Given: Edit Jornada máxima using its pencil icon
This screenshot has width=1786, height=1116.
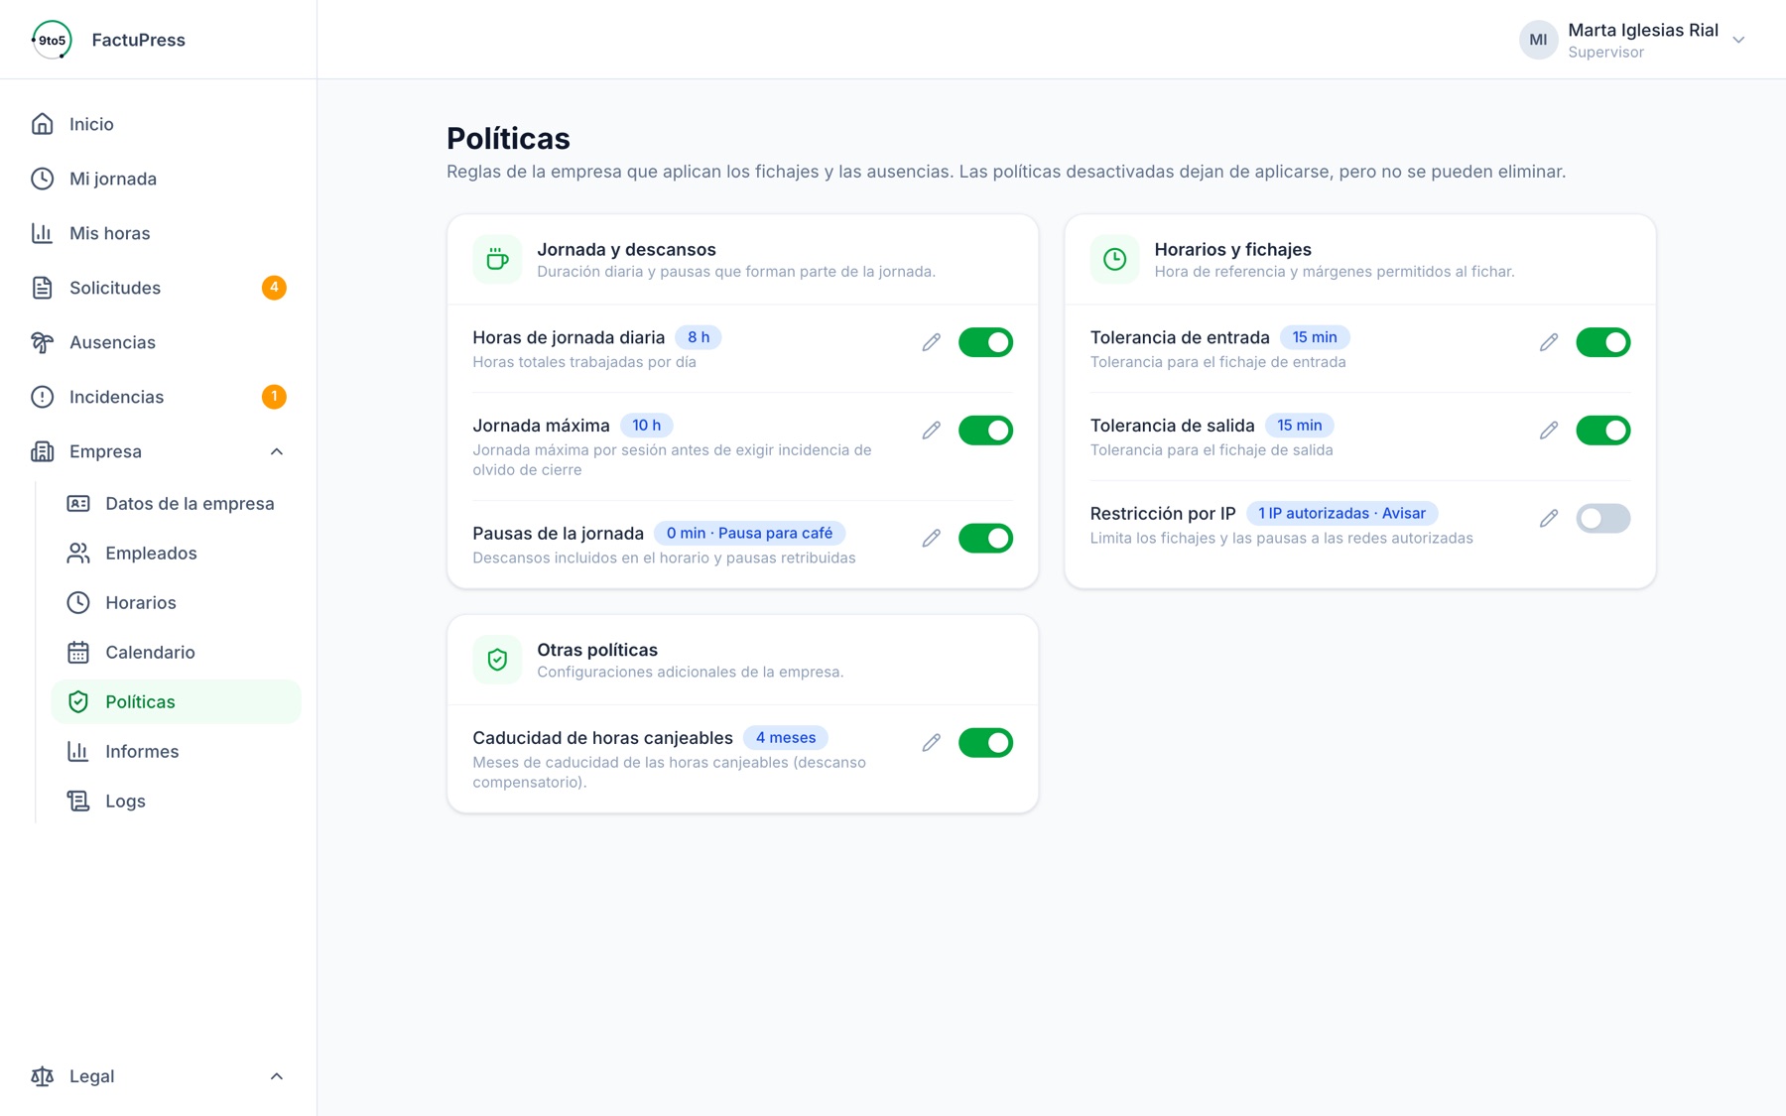Looking at the screenshot, I should (x=931, y=431).
